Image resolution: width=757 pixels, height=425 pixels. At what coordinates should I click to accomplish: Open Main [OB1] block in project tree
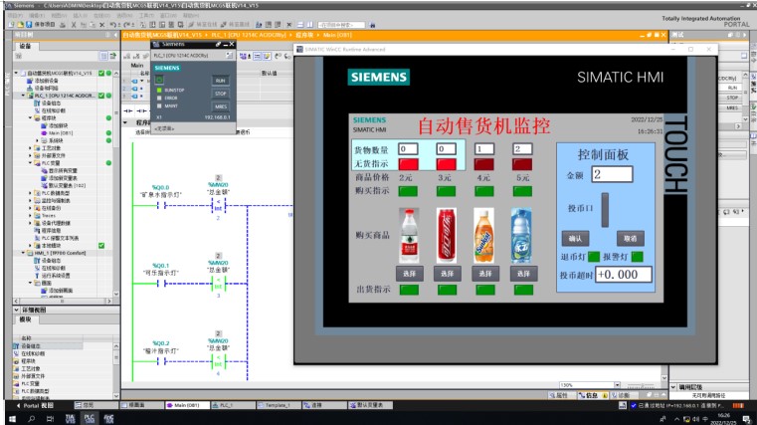57,132
